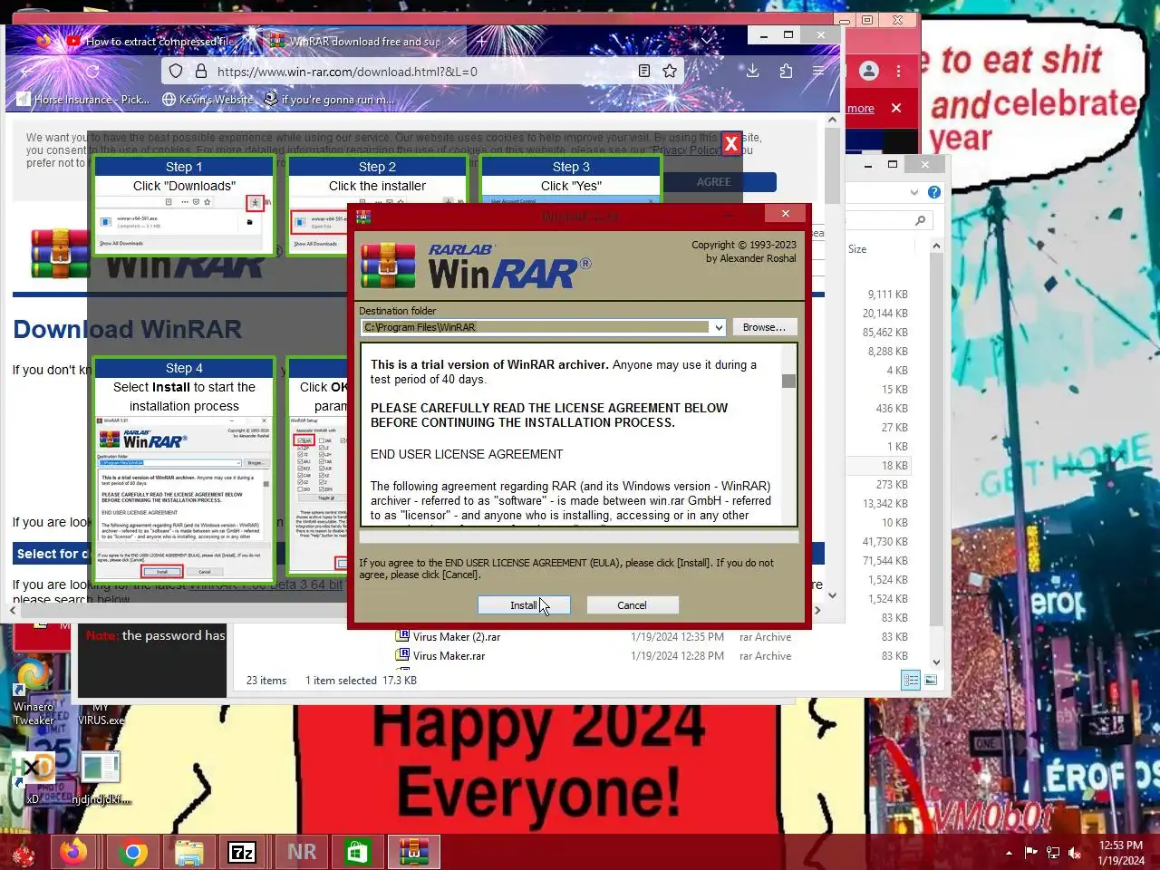Show hidden tray icons arrow

[x=1009, y=852]
